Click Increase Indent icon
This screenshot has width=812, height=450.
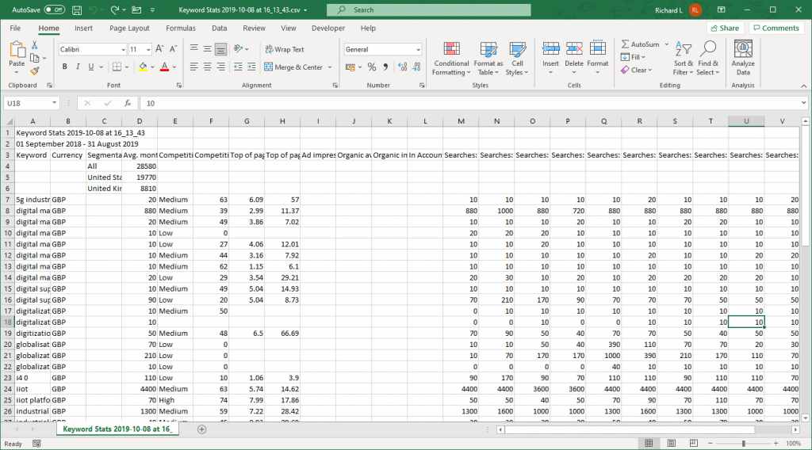(x=251, y=67)
